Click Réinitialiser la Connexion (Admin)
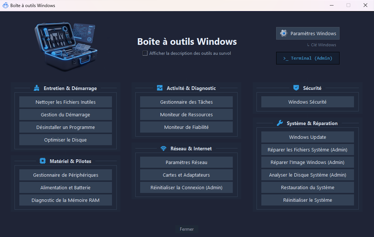This screenshot has height=237, width=374. coord(186,187)
